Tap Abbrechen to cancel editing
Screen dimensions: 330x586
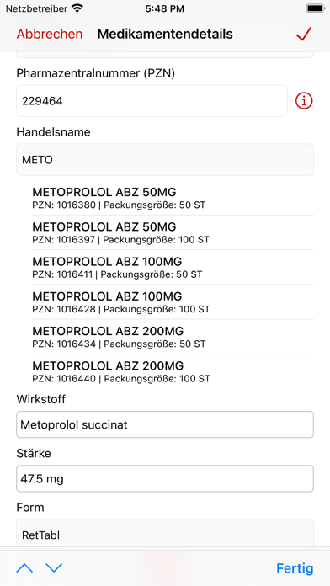coord(50,34)
